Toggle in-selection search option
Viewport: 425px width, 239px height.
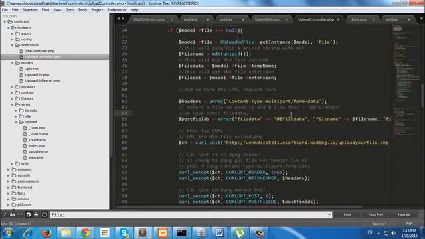(36, 215)
